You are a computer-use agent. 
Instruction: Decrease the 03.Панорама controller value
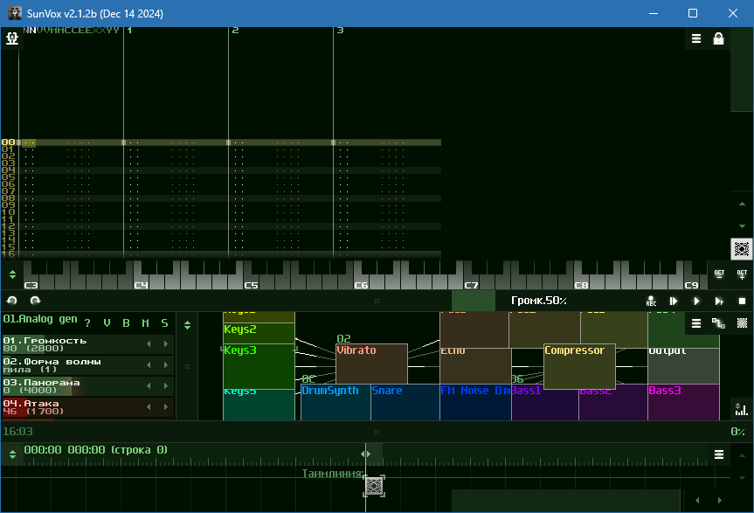pos(149,385)
